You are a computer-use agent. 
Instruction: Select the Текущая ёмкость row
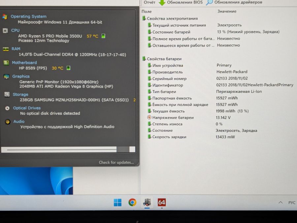198,111
